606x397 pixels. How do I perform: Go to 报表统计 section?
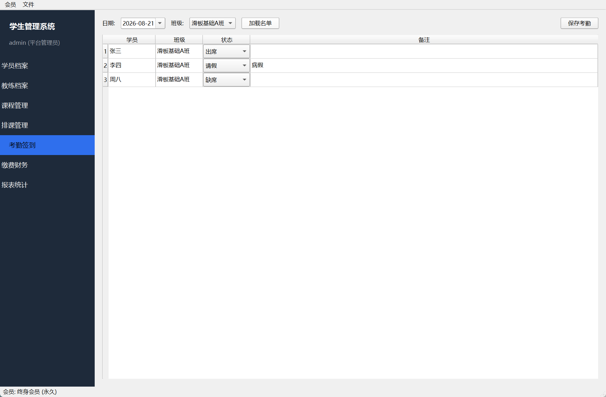click(x=47, y=185)
